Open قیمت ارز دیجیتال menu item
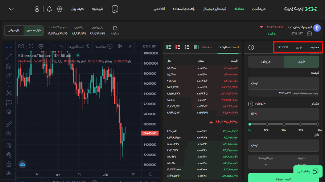Image resolution: width=325 pixels, height=182 pixels. (x=214, y=9)
